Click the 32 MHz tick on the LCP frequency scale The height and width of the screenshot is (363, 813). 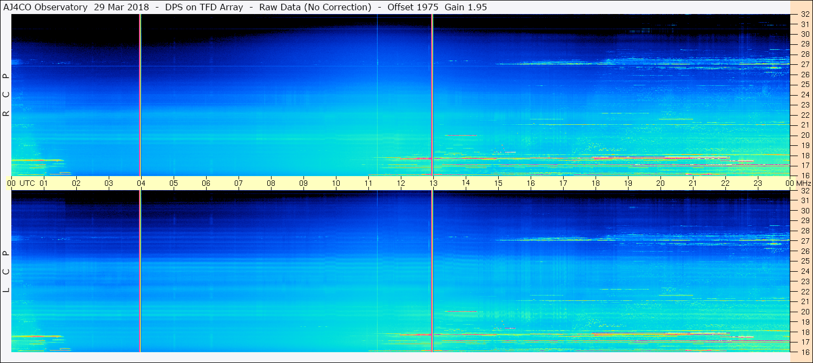[804, 191]
